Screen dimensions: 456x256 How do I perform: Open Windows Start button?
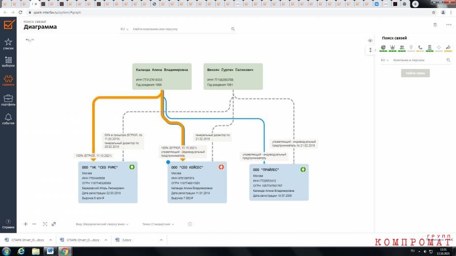(x=6, y=251)
